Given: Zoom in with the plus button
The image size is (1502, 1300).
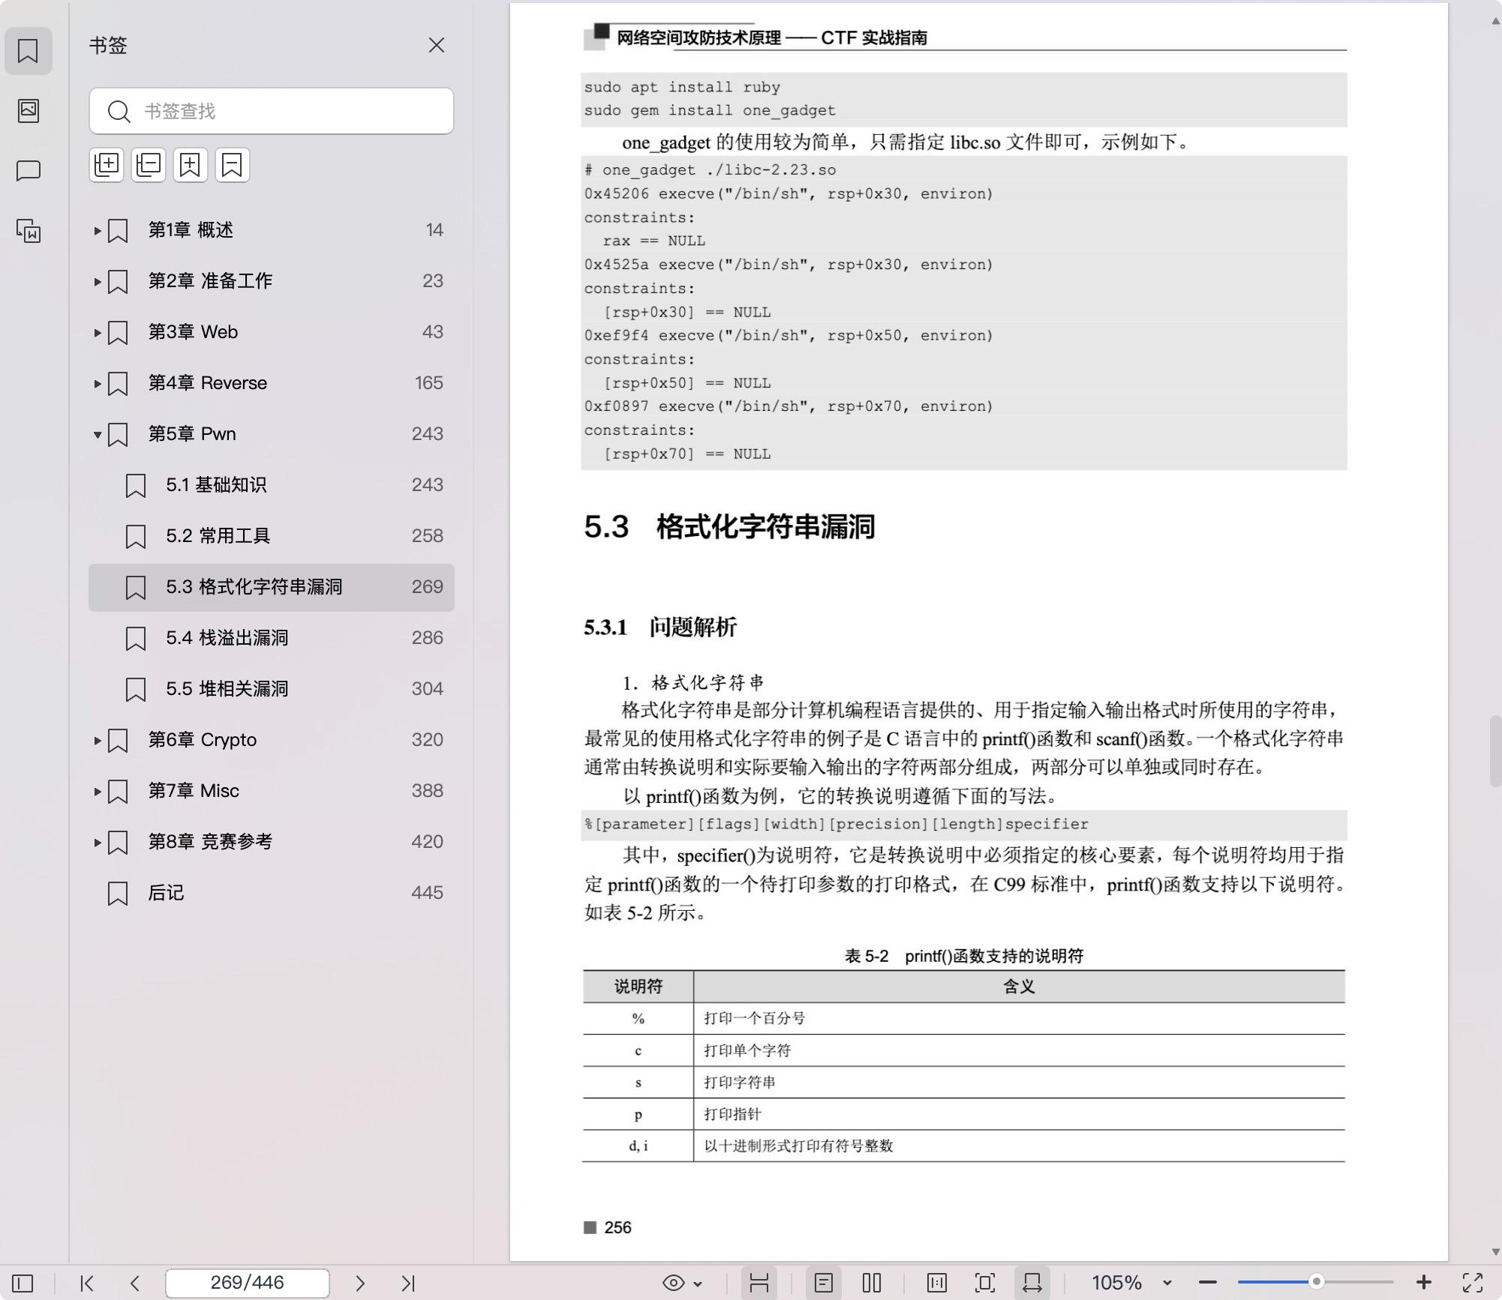Looking at the screenshot, I should (x=1424, y=1283).
